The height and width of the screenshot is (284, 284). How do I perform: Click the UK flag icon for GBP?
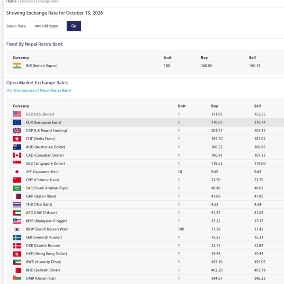[x=17, y=131]
